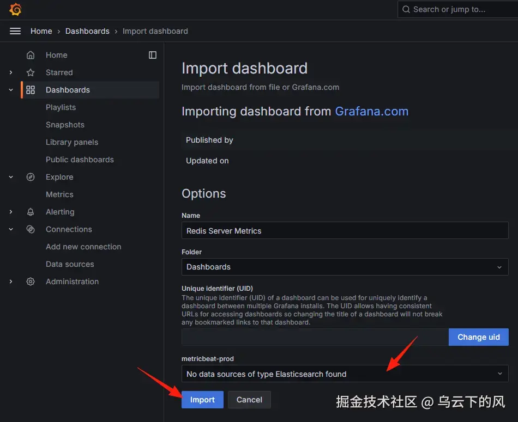Click the Import dashboard breadcrumb

155,31
